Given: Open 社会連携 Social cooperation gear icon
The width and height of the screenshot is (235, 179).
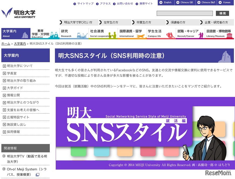Looking at the screenshot, I should tap(112, 34).
